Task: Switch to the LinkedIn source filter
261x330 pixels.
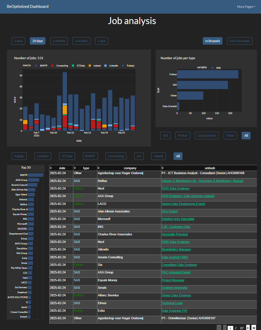Action: 43,156
